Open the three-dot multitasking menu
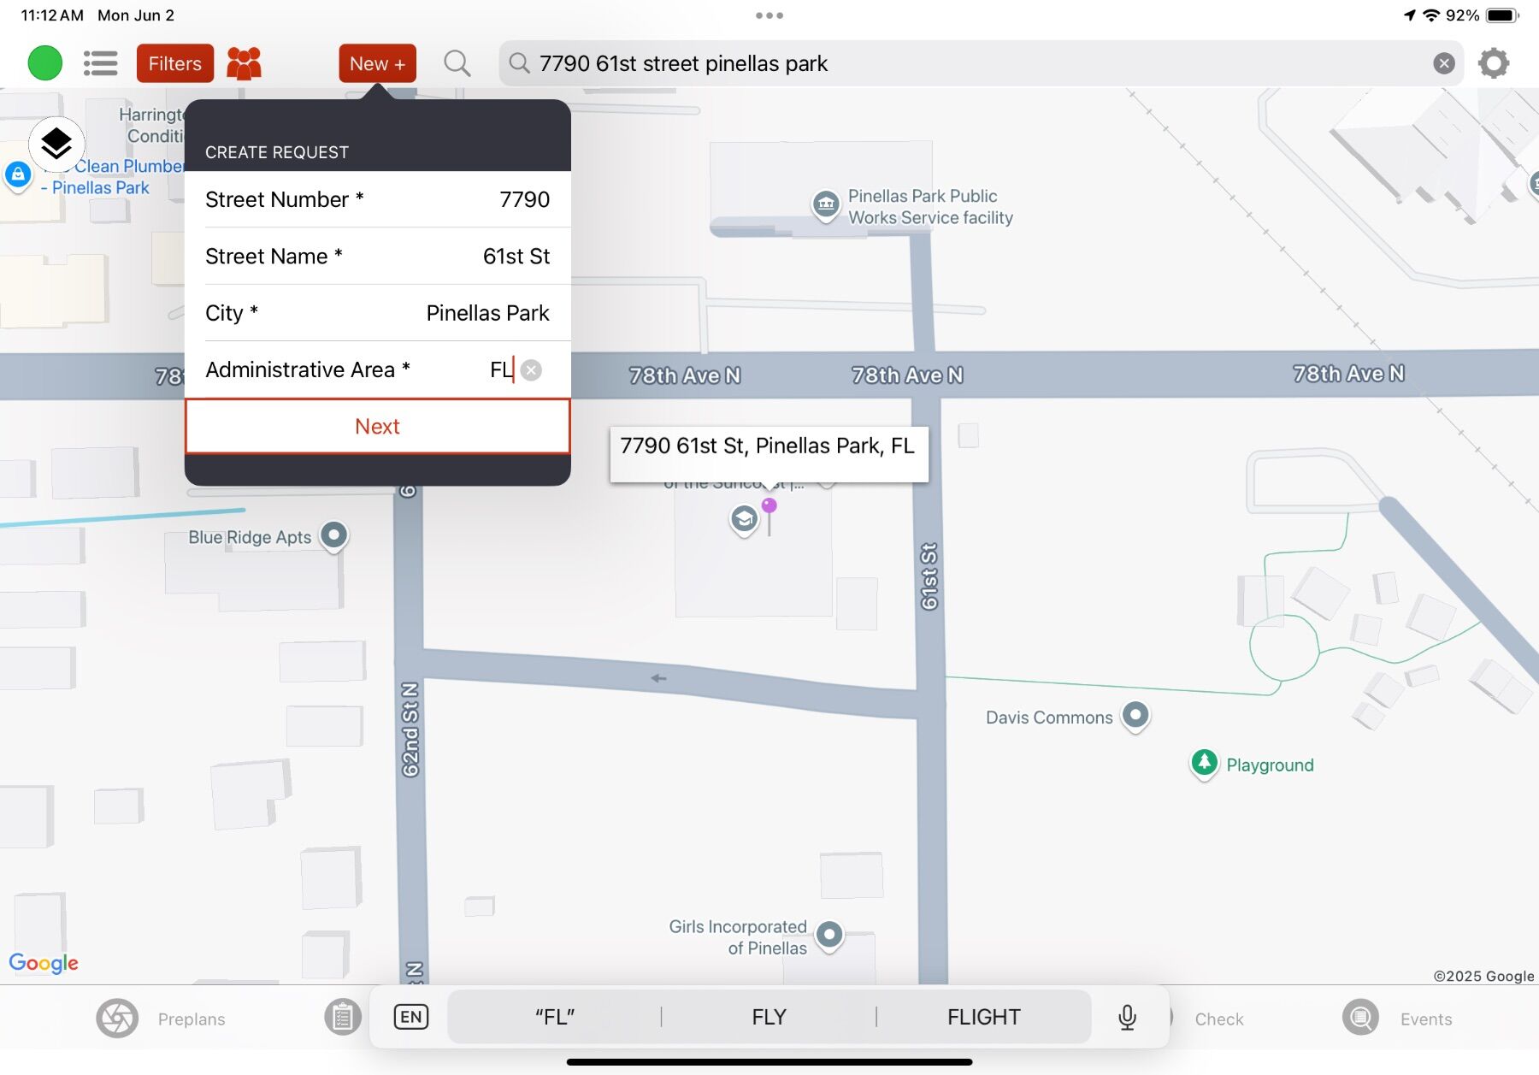This screenshot has height=1075, width=1539. coord(769,15)
